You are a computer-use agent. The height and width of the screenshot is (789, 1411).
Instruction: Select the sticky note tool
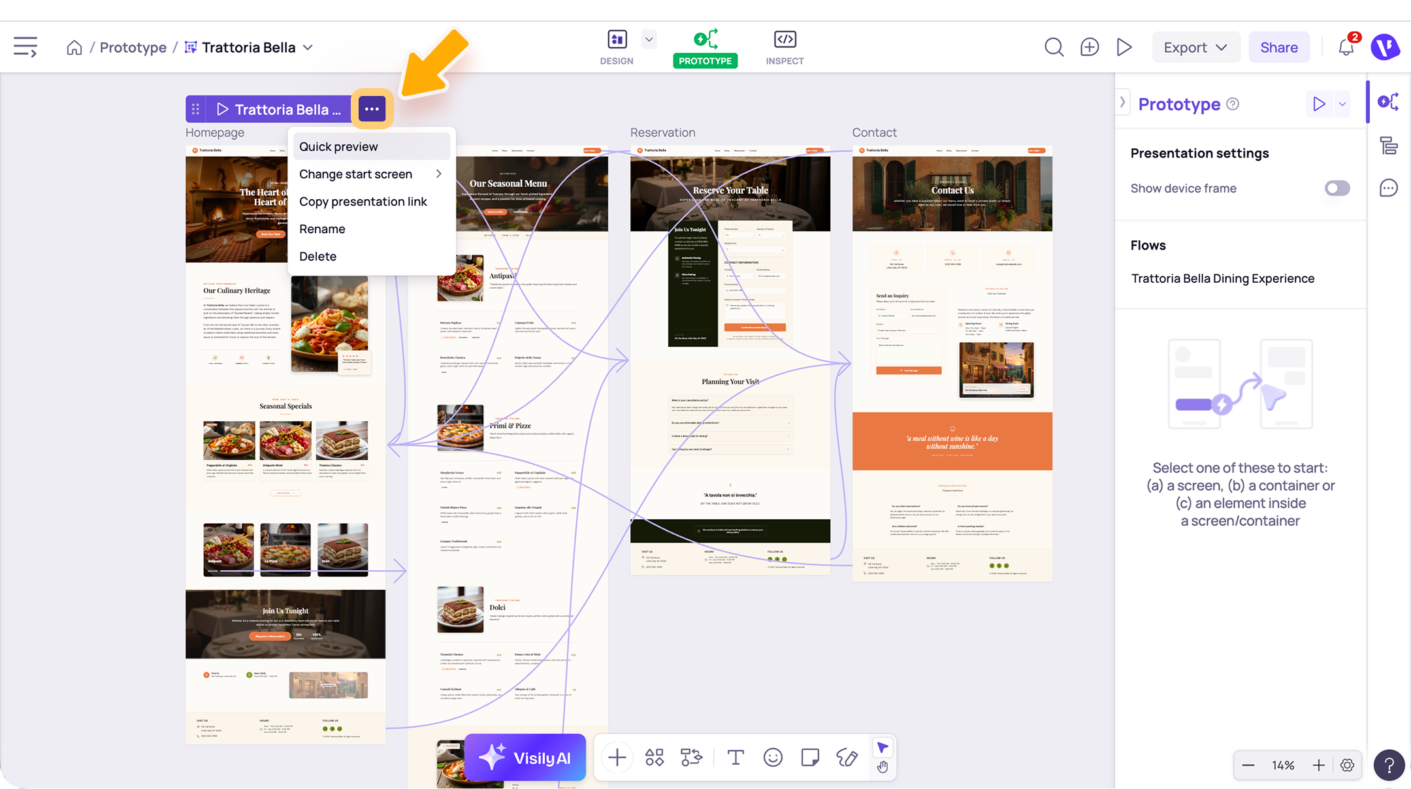tap(810, 758)
